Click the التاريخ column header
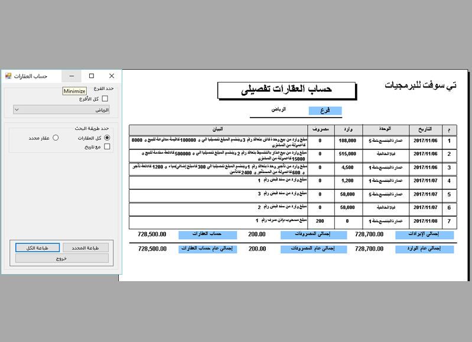This screenshot has height=342, width=472. [x=425, y=130]
